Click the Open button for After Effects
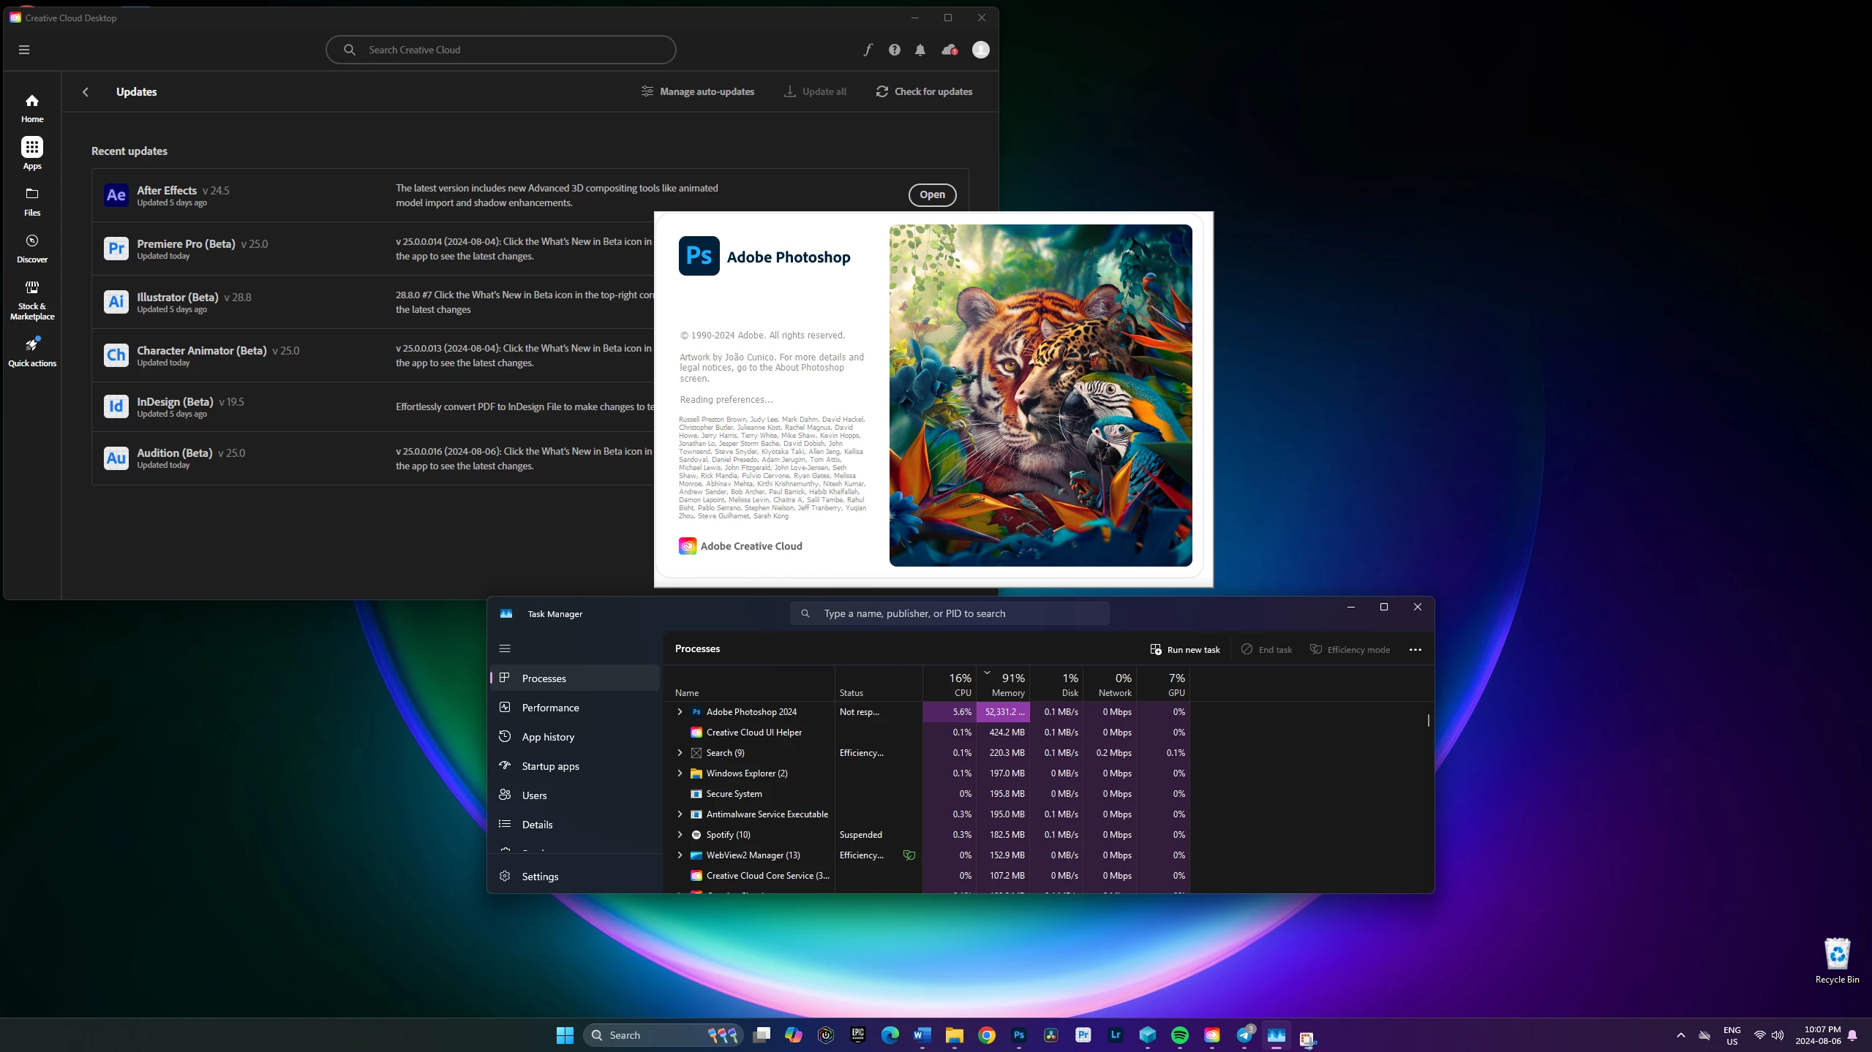This screenshot has height=1052, width=1872. click(931, 194)
